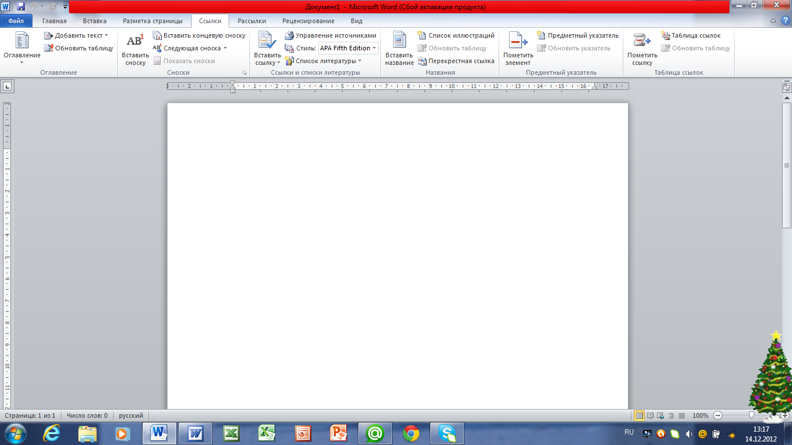Image resolution: width=792 pixels, height=445 pixels.
Task: Open Управление источниками
Action: click(330, 35)
